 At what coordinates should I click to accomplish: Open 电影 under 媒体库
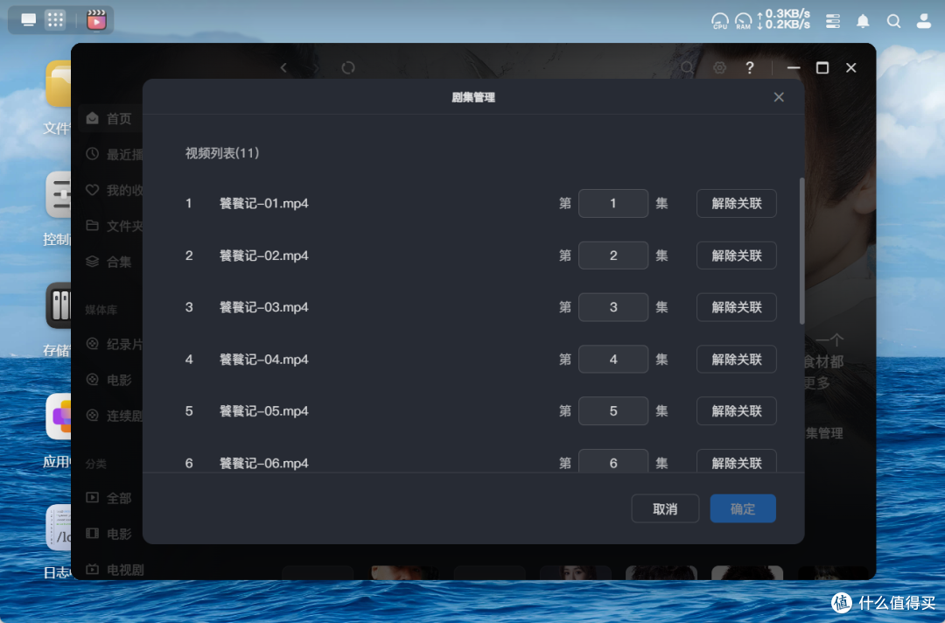pyautogui.click(x=111, y=380)
